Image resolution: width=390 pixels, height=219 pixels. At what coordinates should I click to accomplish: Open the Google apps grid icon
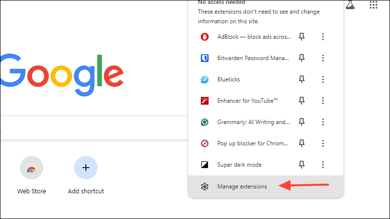[374, 5]
